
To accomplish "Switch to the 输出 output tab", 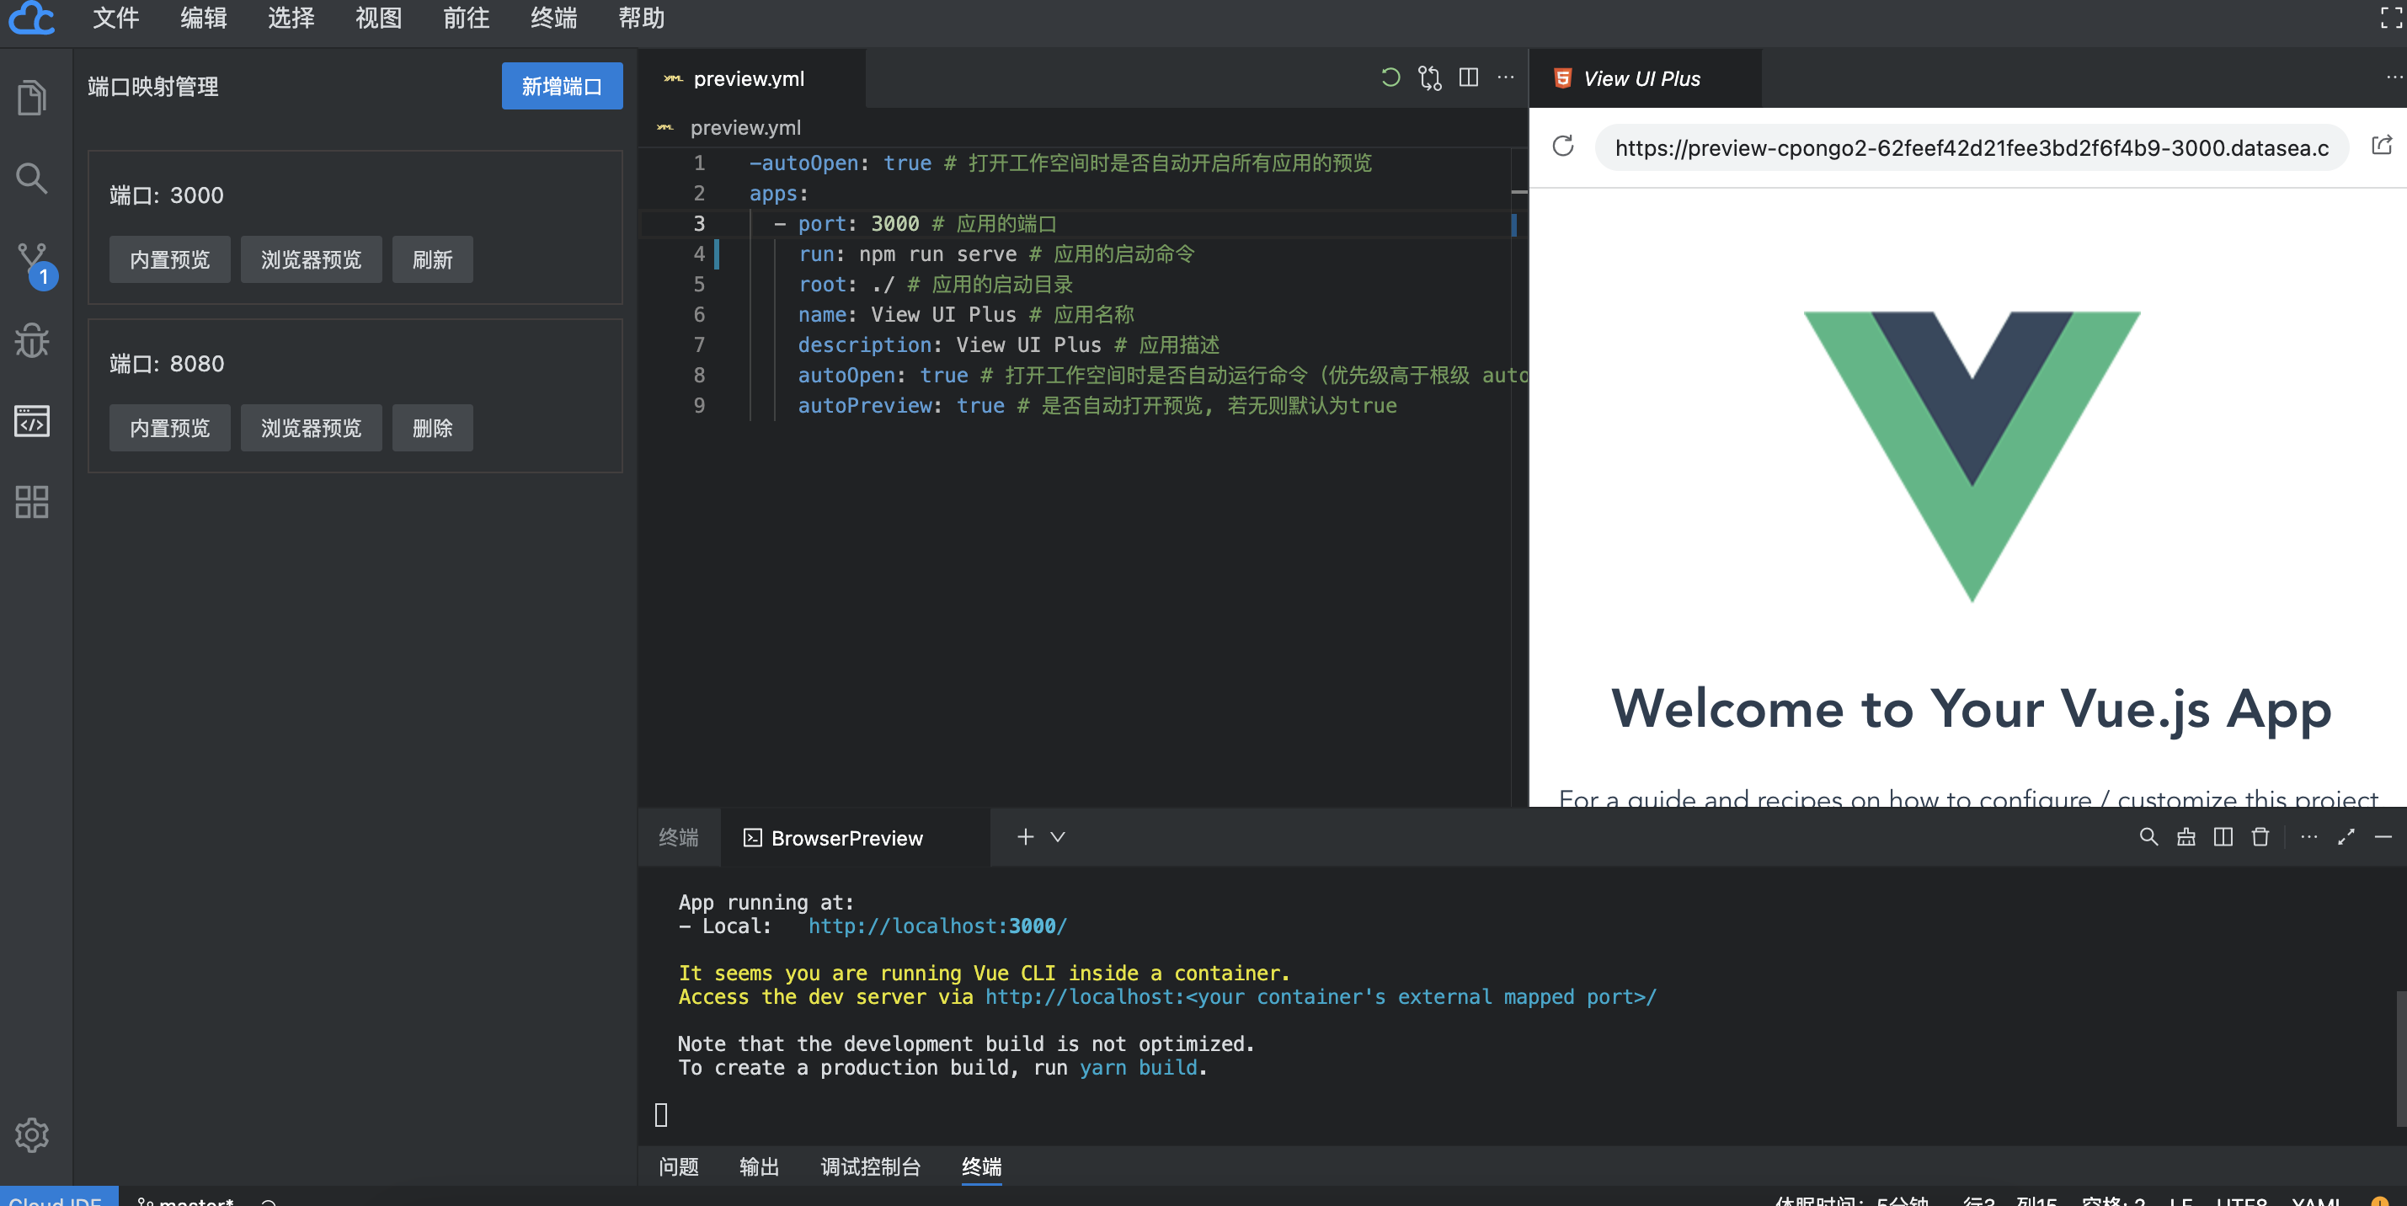I will point(759,1166).
